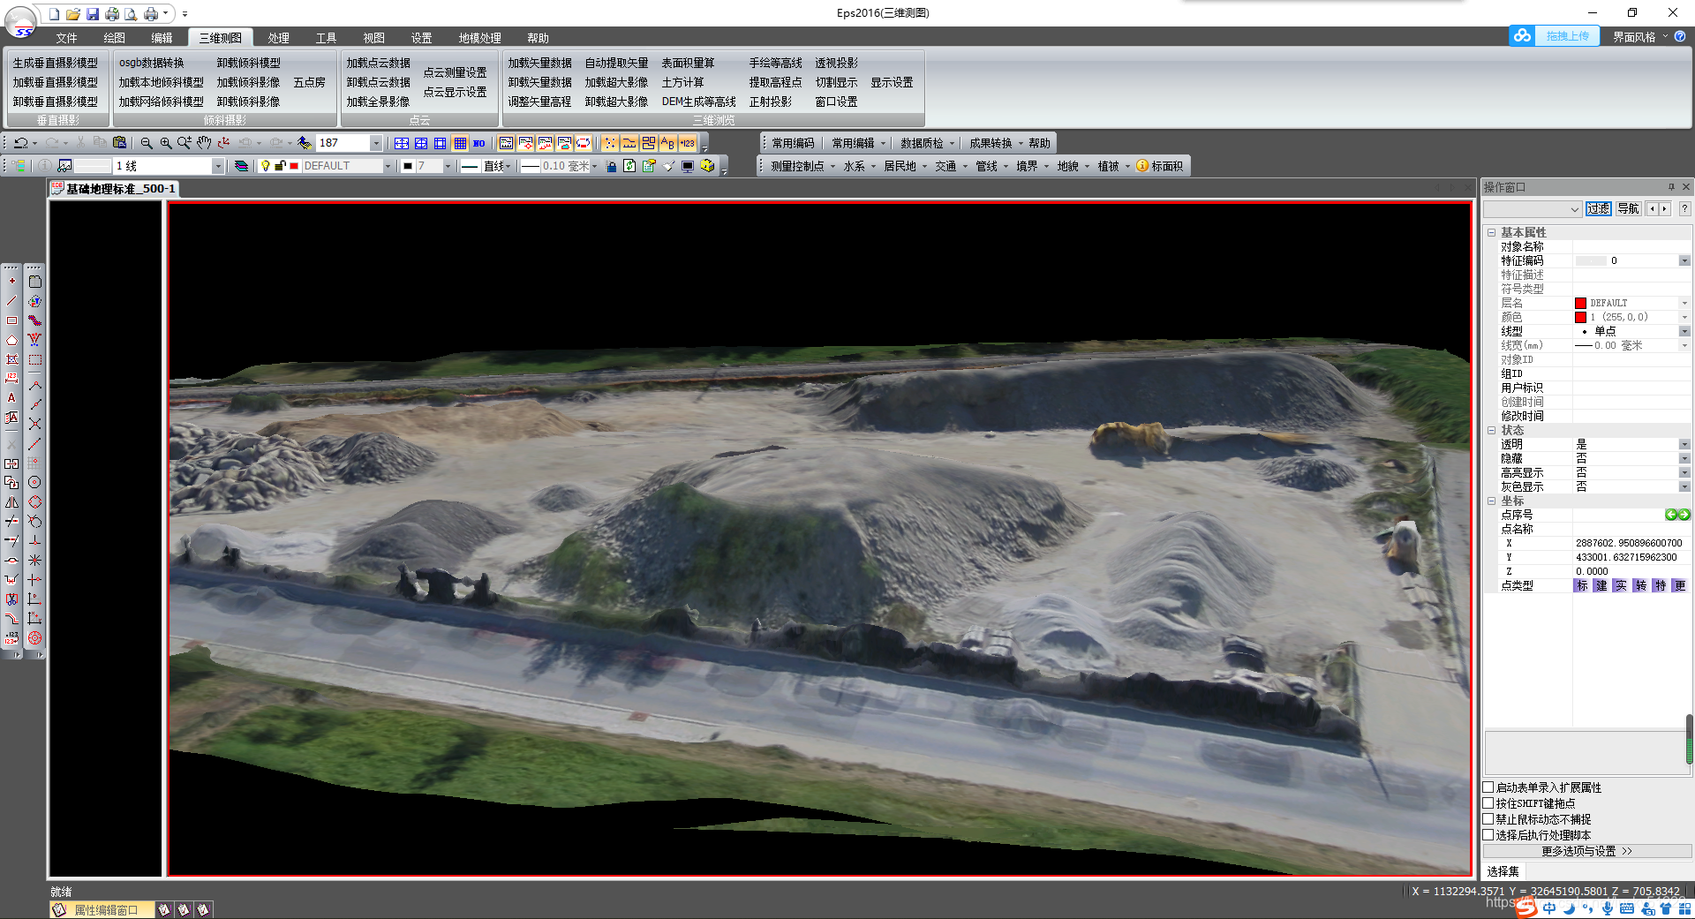Select the 基础地理标准_500-1 document tab
This screenshot has height=919, width=1695.
tap(114, 189)
